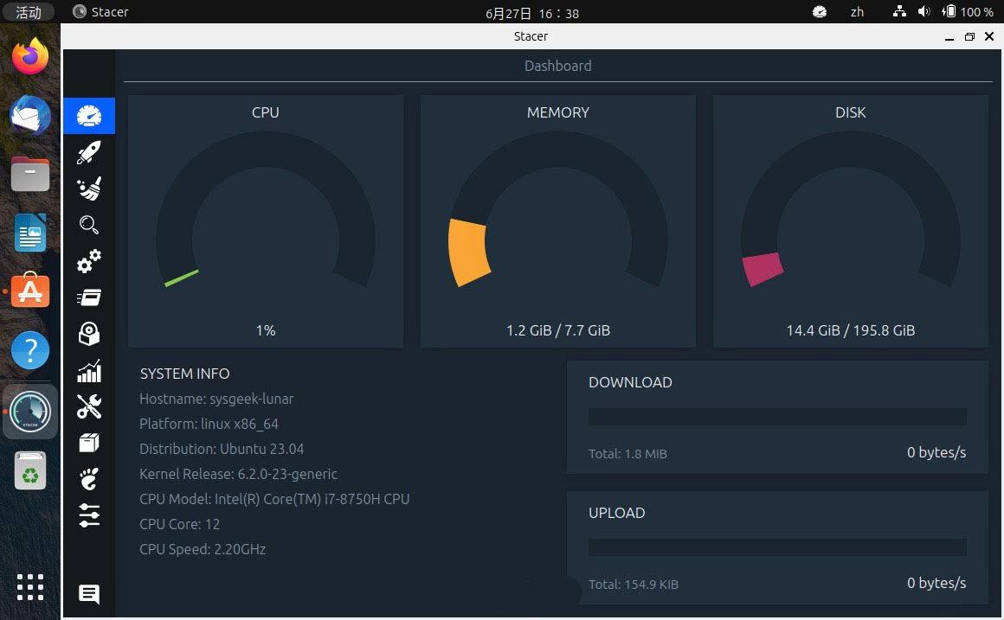
Task: Open Services gears icon in sidebar
Action: pyautogui.click(x=89, y=261)
